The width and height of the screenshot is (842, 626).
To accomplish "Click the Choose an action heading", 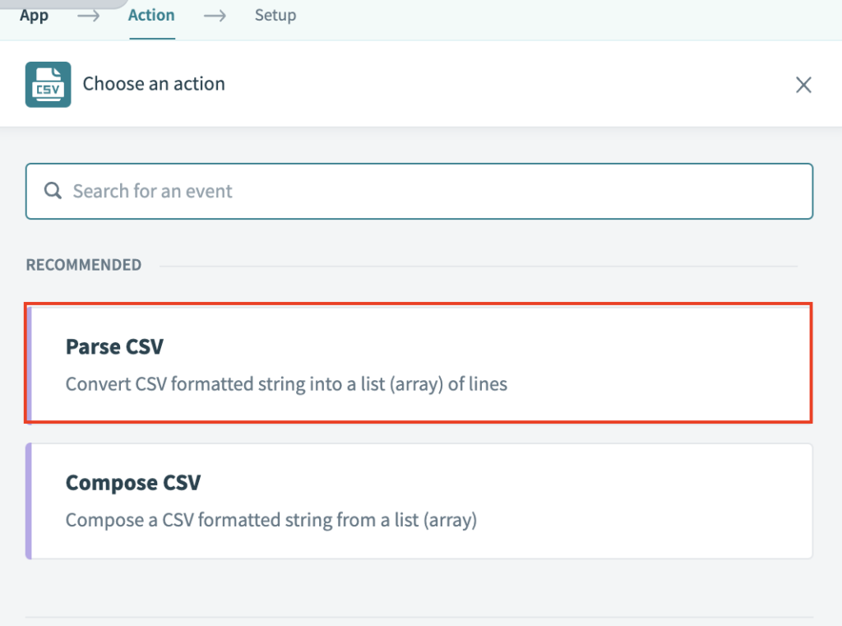I will coord(154,83).
